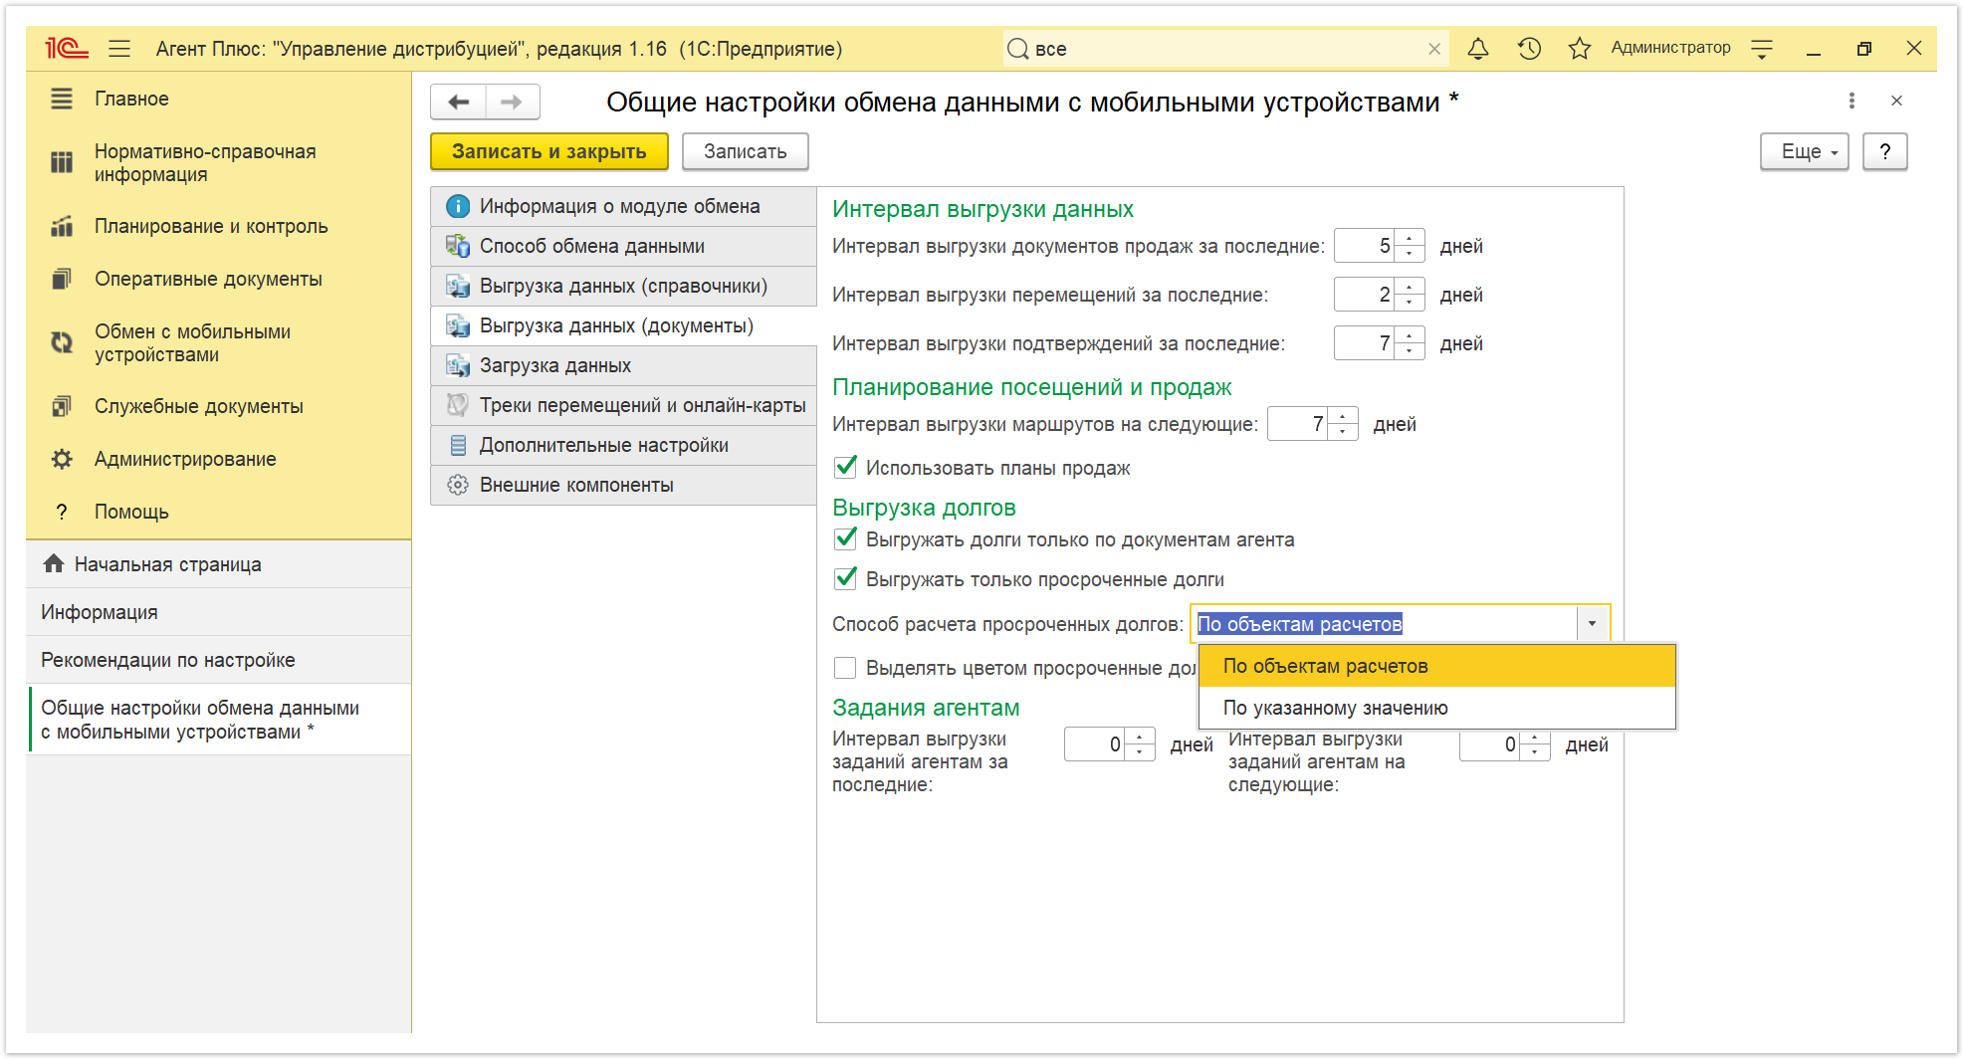Open Нормативно-справочная информация section
Image resolution: width=1963 pixels, height=1059 pixels.
tap(218, 162)
